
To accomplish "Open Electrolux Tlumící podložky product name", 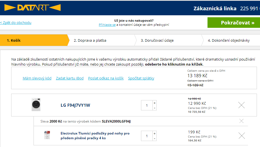I will coord(95,136).
